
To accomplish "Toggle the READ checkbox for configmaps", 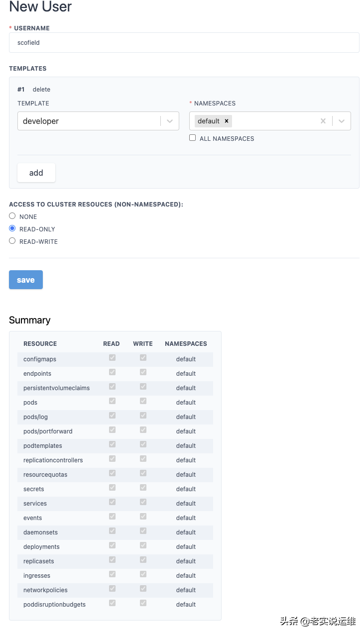I will 112,358.
